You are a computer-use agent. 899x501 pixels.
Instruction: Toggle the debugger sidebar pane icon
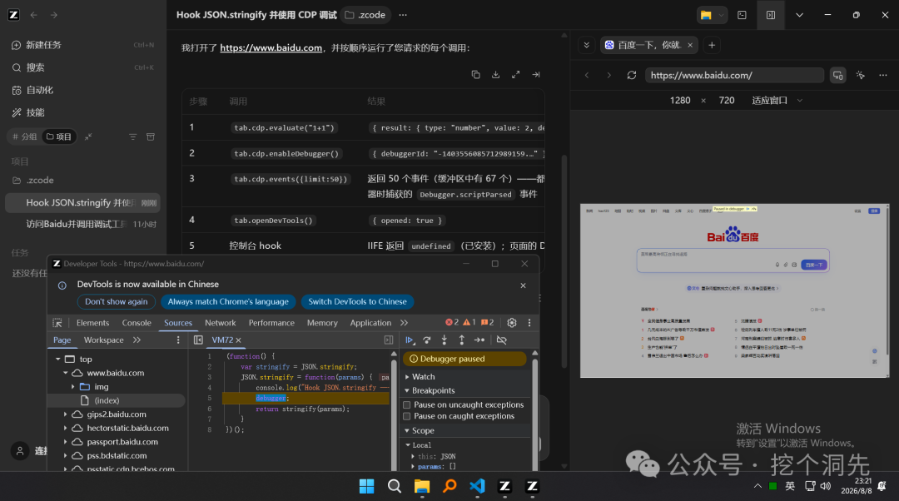click(389, 340)
